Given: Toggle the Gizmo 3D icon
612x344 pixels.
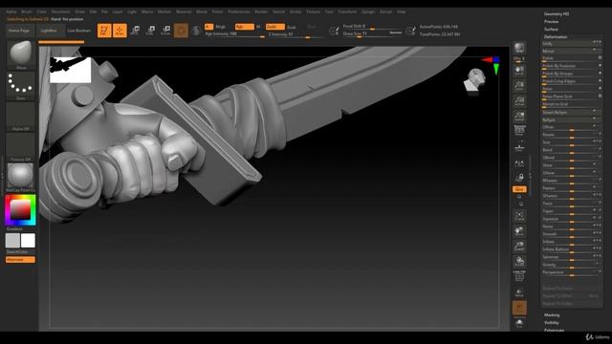Looking at the screenshot, I should click(181, 31).
